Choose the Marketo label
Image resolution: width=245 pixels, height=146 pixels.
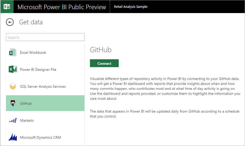[27, 120]
